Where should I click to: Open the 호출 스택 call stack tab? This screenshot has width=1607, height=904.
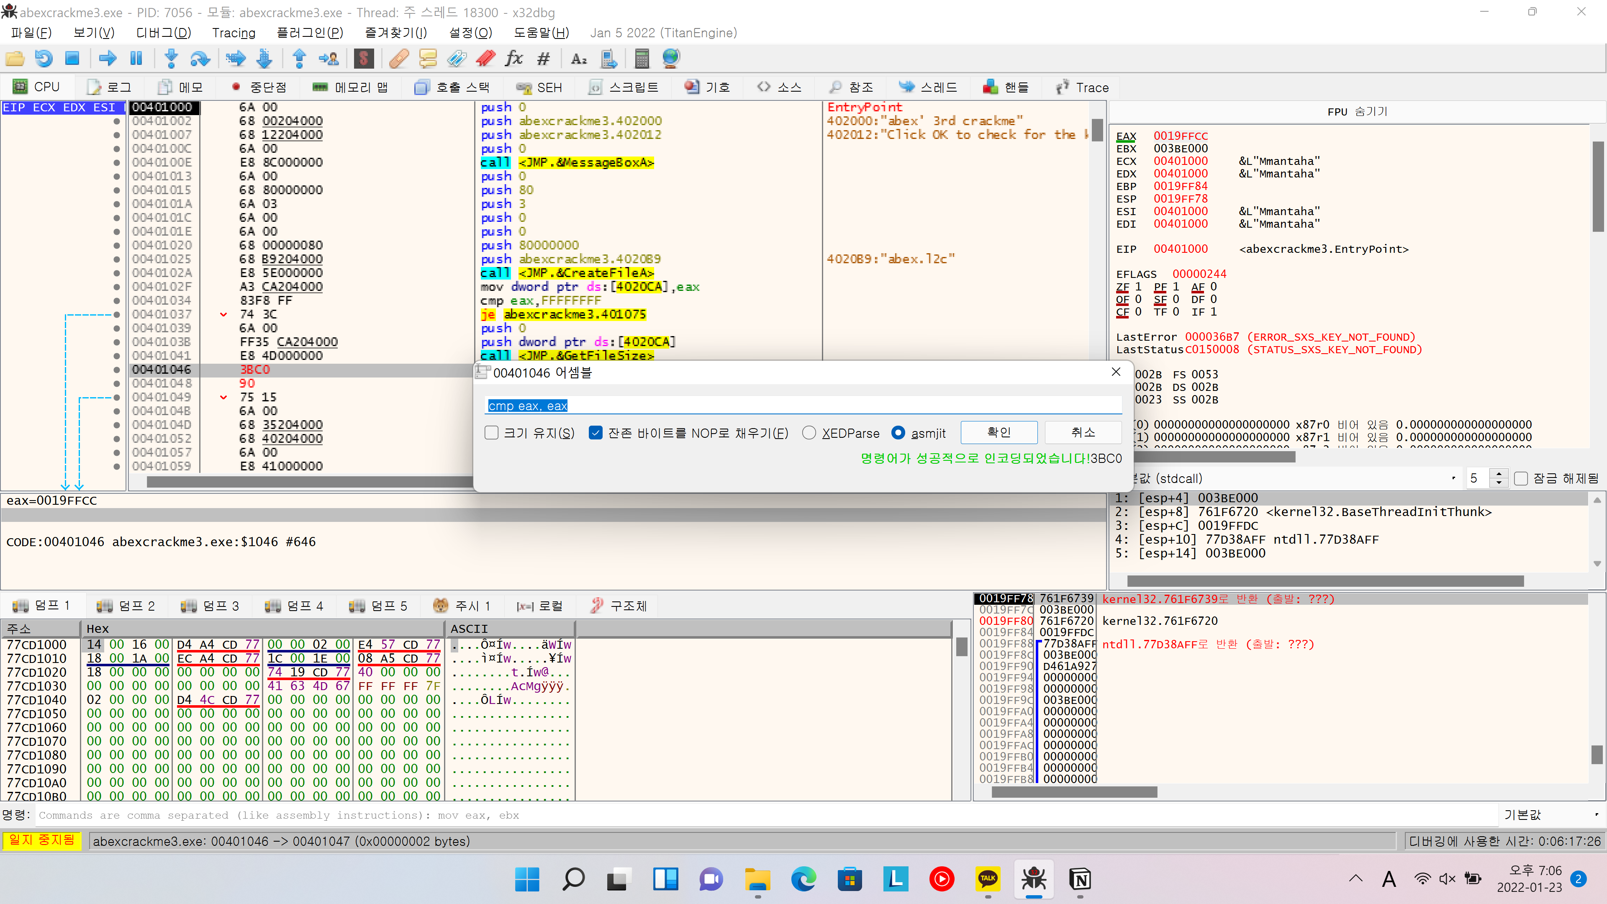pos(452,87)
